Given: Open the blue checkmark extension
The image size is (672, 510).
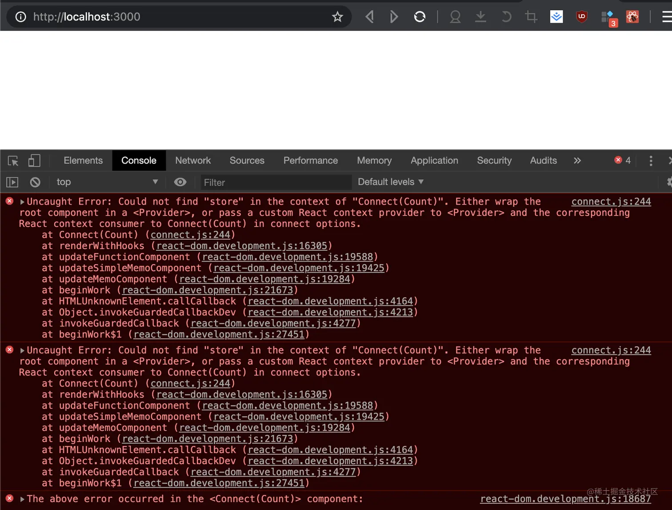Looking at the screenshot, I should (556, 17).
